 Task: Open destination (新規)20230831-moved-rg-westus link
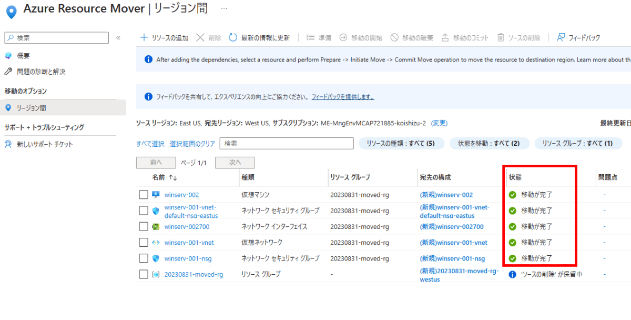coord(459,275)
